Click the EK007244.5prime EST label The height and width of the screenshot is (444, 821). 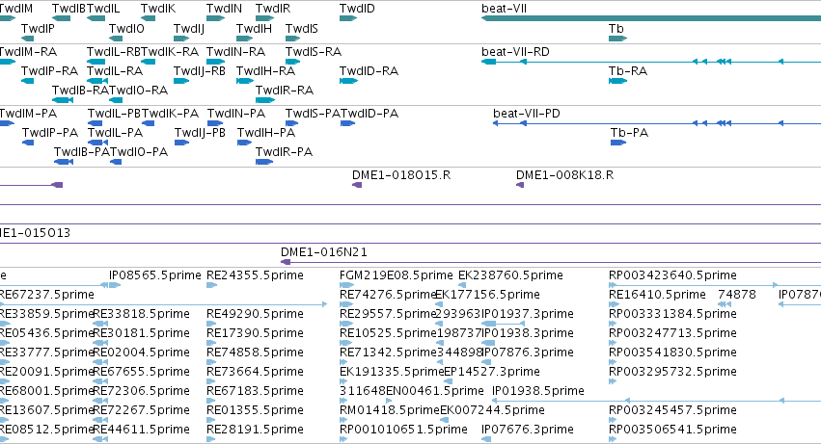492,410
